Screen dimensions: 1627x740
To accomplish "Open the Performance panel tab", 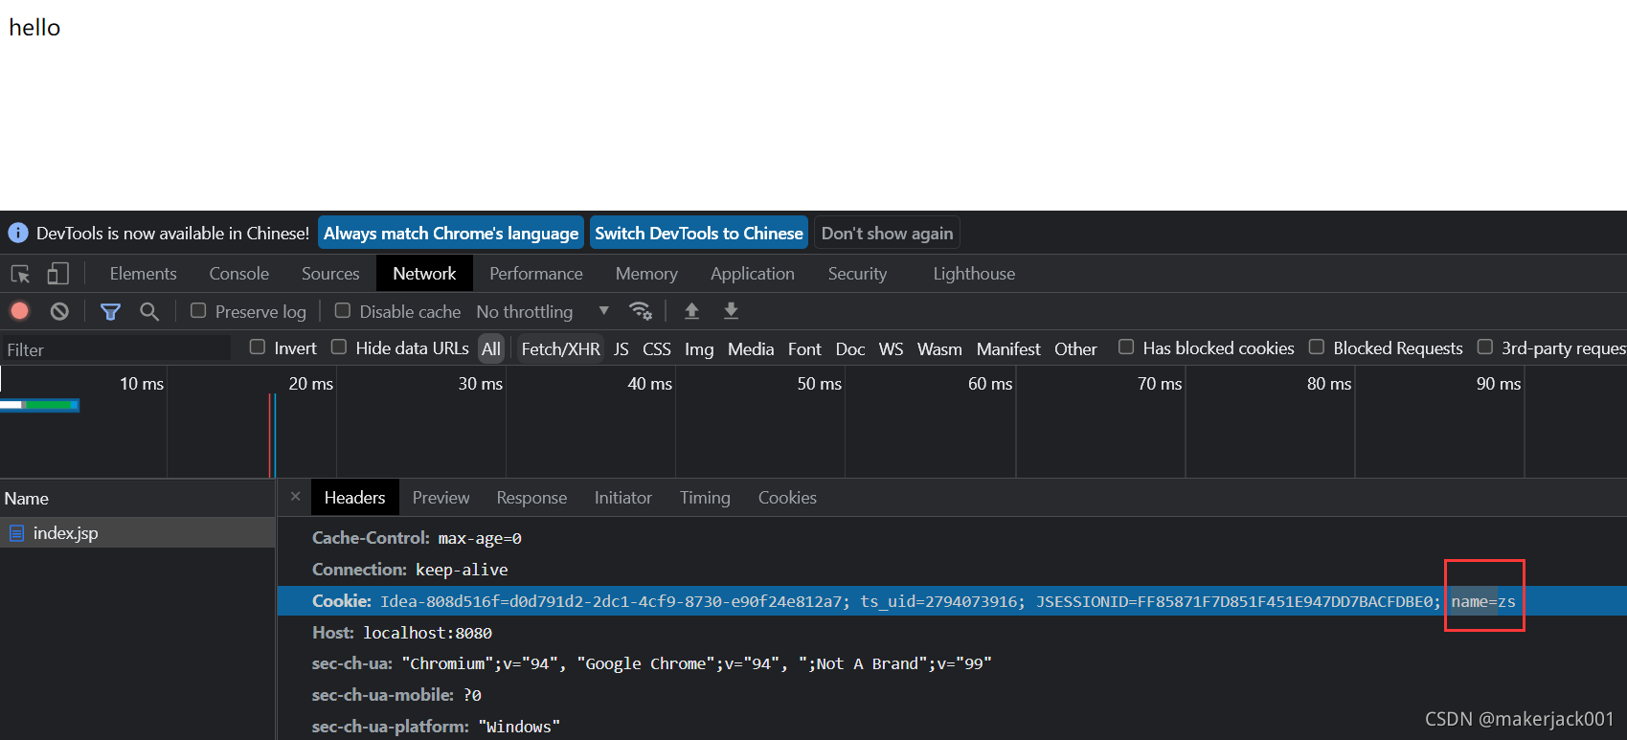I will [x=536, y=274].
